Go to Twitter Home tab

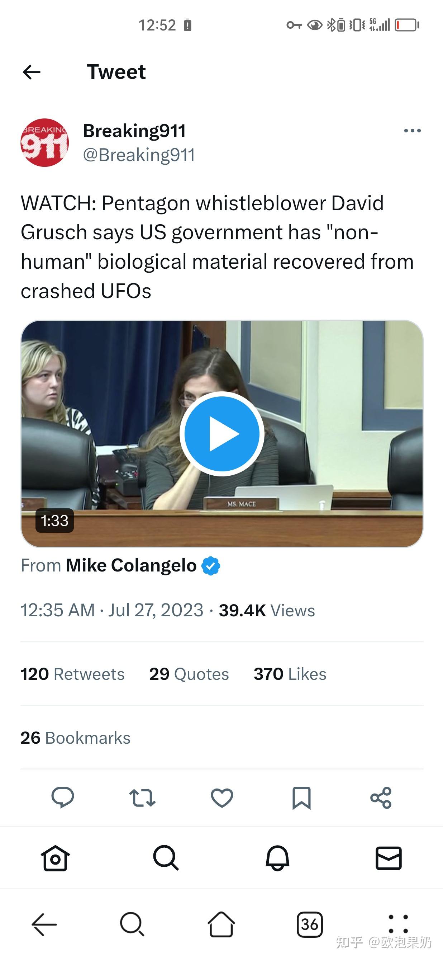56,858
